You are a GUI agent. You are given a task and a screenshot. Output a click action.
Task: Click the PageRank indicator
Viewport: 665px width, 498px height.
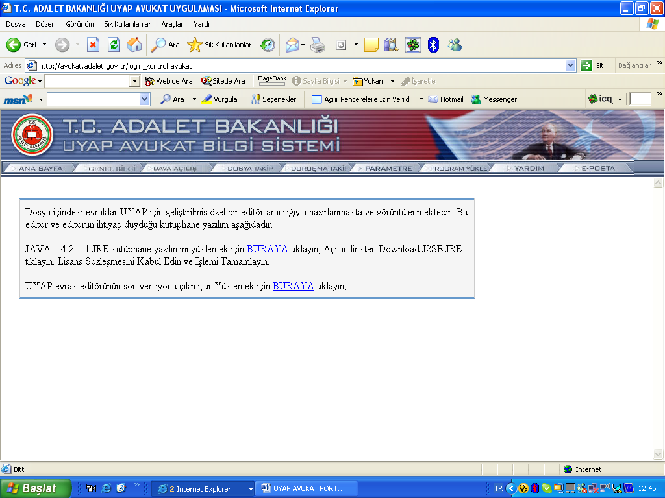[272, 80]
